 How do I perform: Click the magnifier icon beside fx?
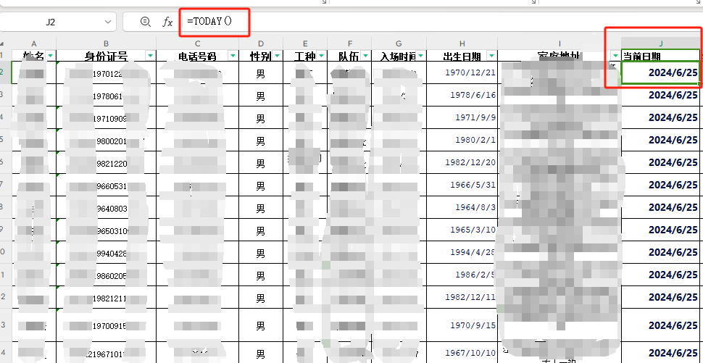click(145, 21)
